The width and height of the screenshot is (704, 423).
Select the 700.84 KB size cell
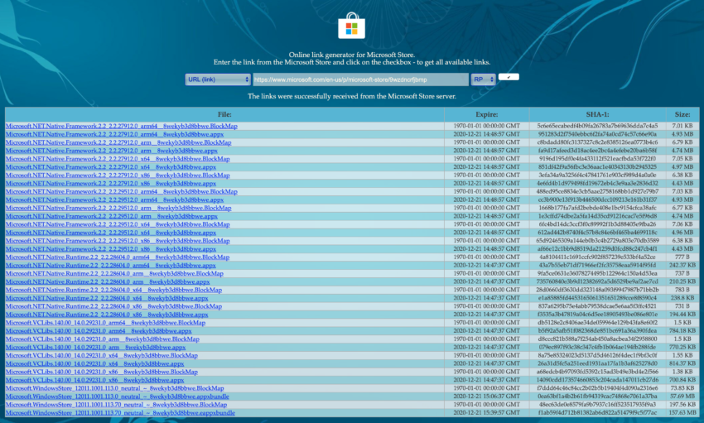tap(682, 380)
